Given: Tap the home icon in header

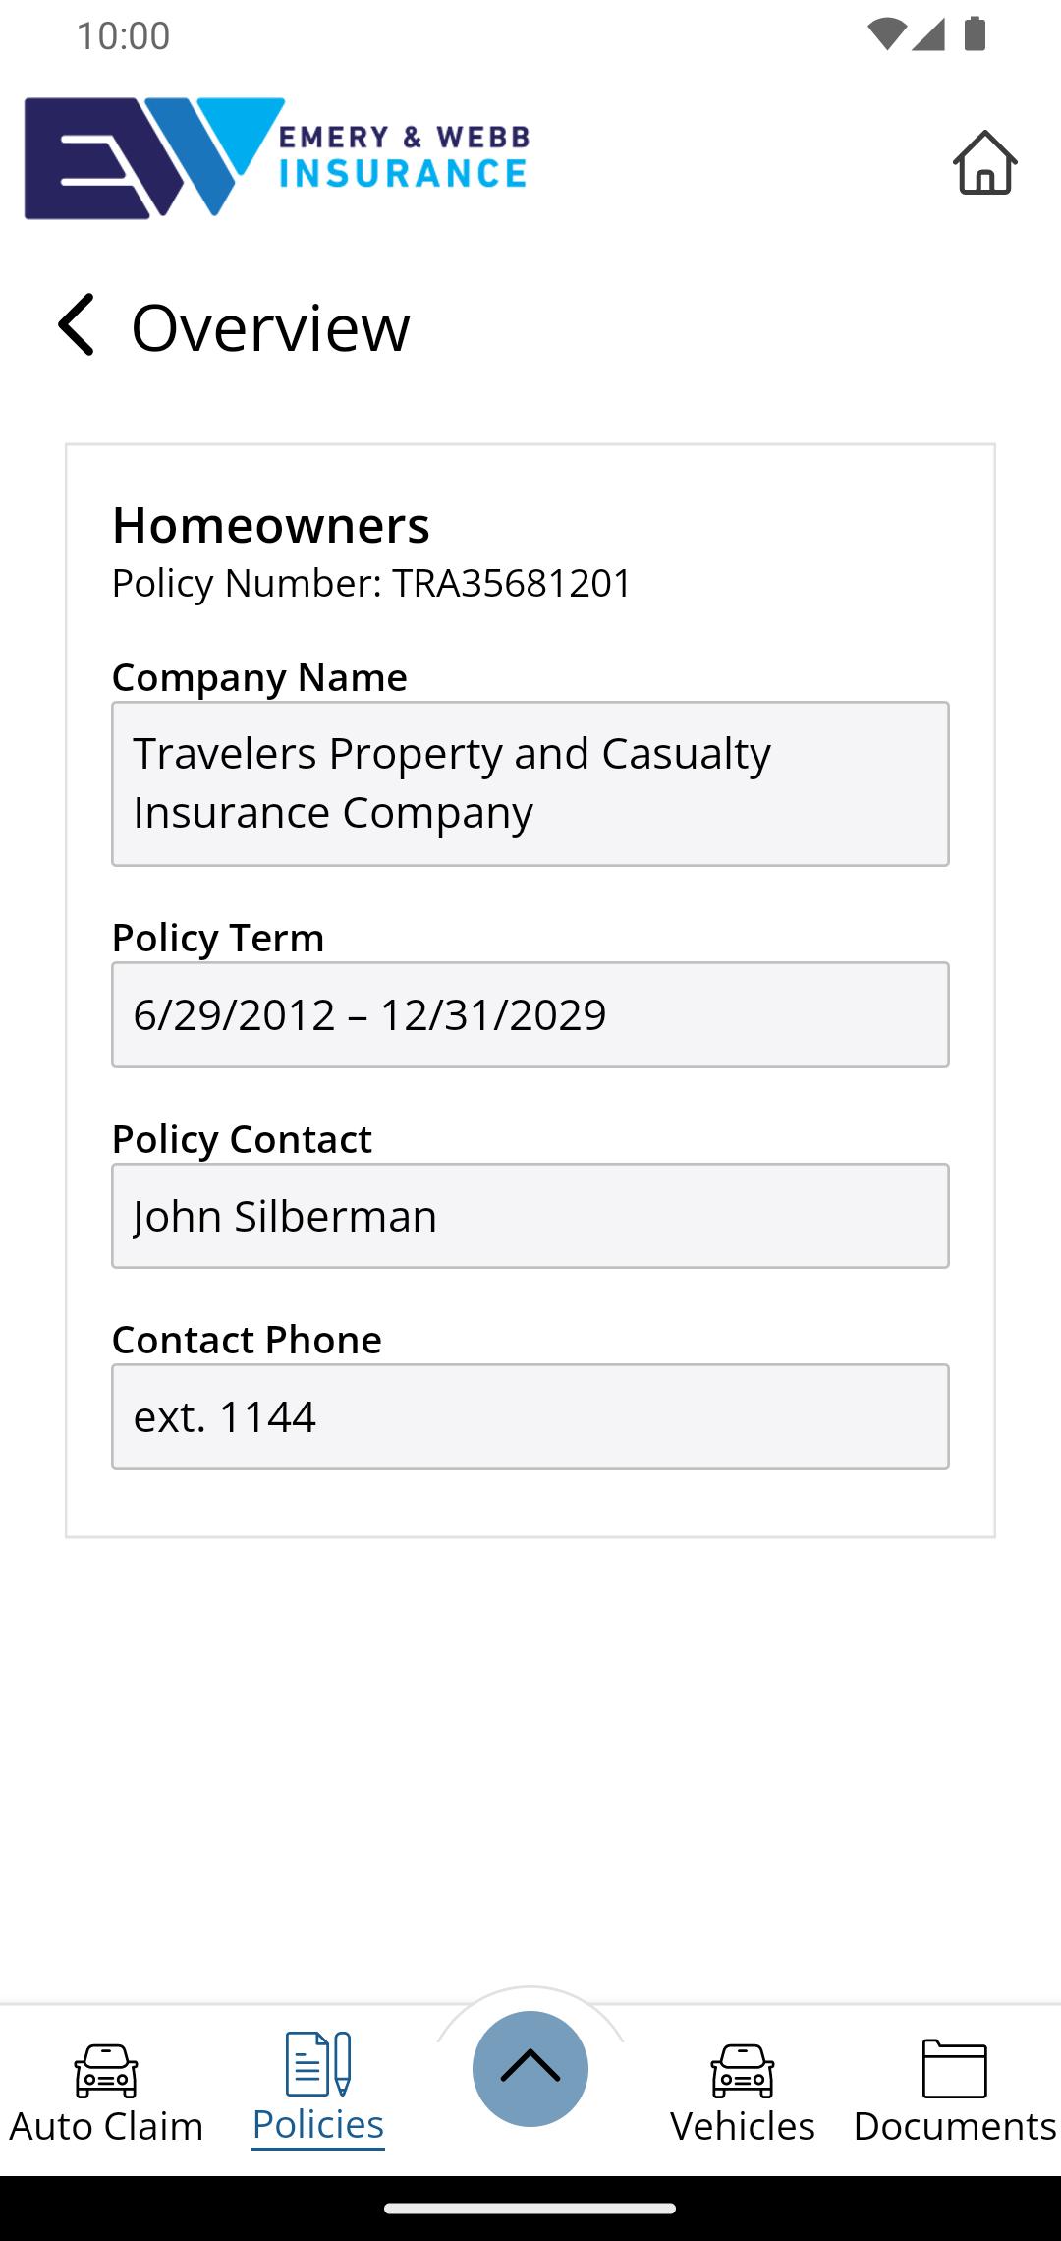Looking at the screenshot, I should [x=984, y=162].
